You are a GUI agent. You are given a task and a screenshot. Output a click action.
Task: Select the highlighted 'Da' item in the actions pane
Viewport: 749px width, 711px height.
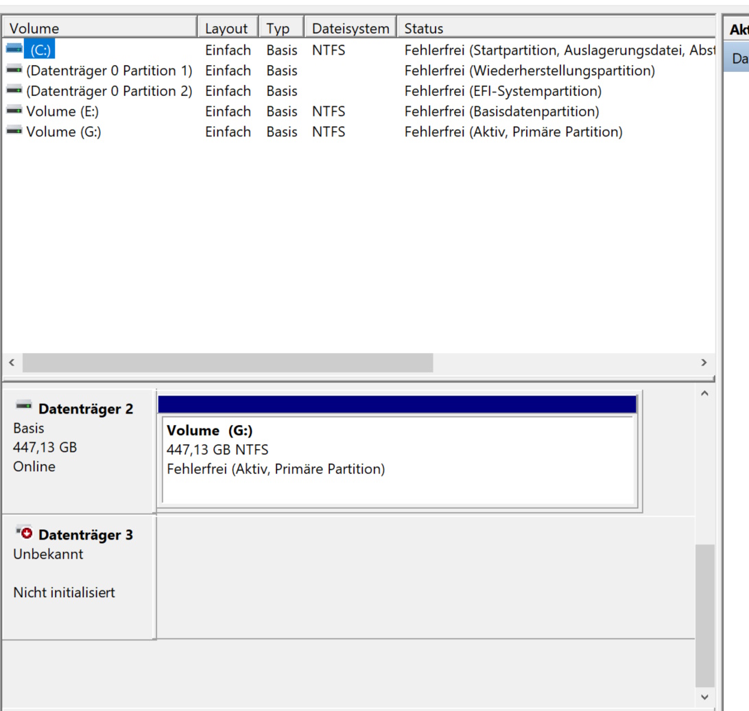pos(738,59)
